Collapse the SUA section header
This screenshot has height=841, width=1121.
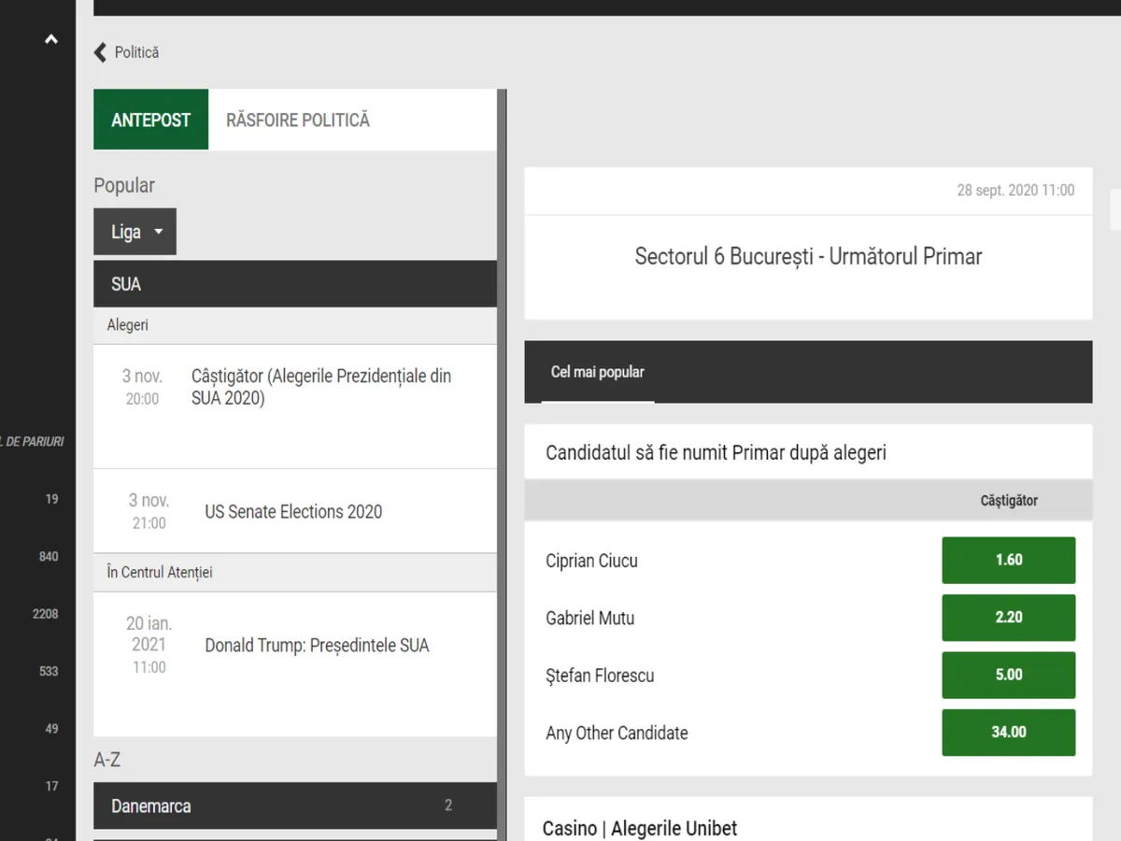coord(294,284)
